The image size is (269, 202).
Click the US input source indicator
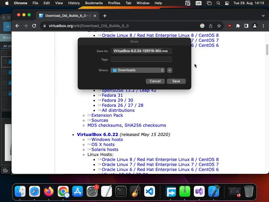tap(199, 3)
